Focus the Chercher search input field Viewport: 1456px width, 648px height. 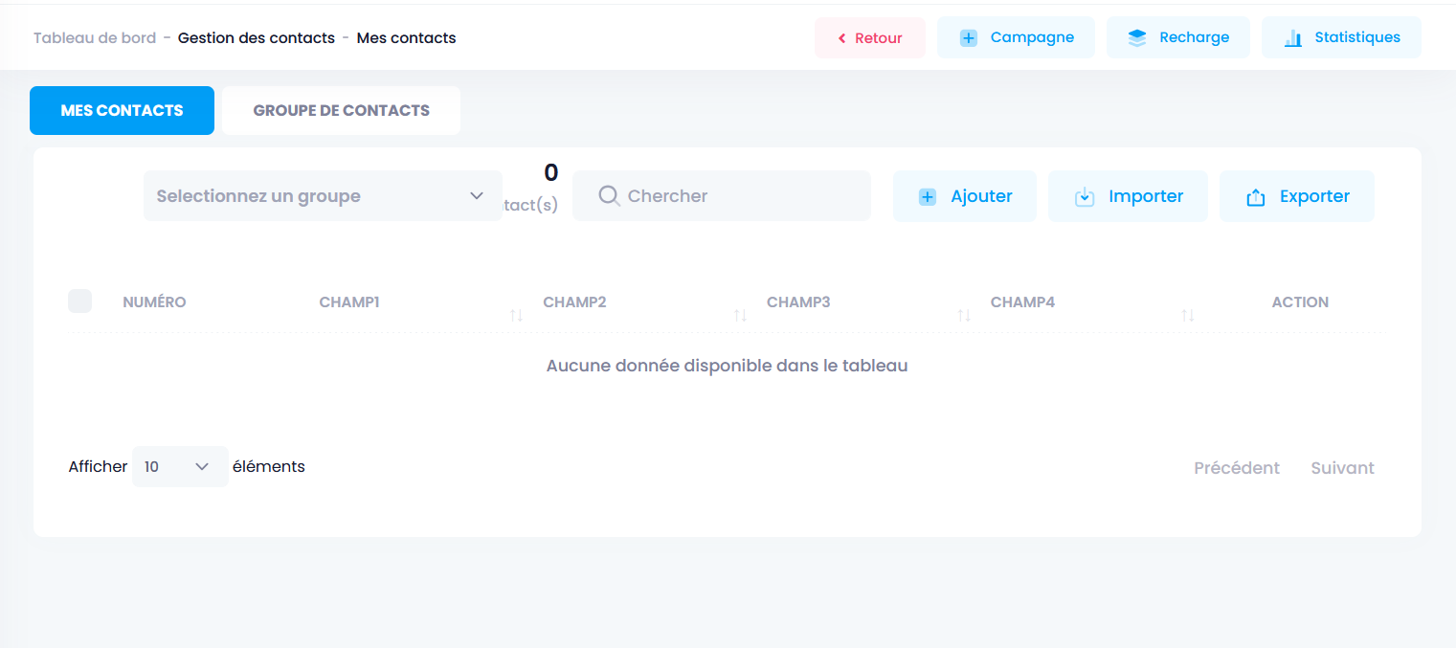(x=737, y=196)
